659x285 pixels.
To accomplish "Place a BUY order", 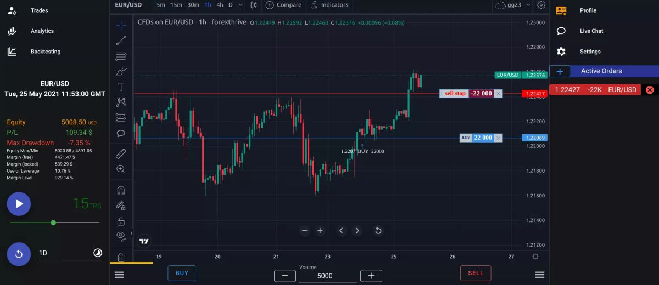I will pos(182,273).
